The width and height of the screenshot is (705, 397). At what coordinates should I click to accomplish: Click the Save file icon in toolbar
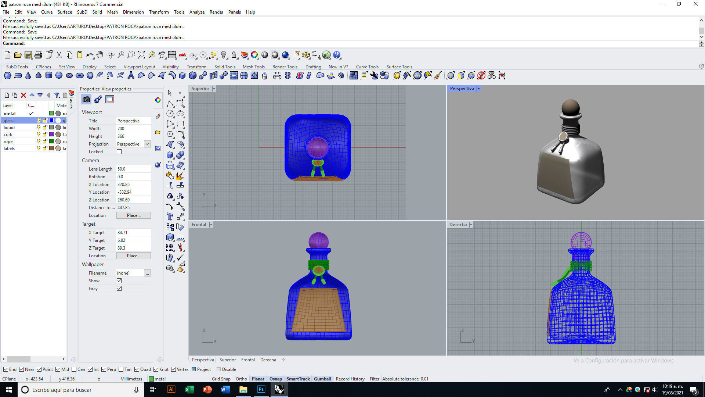point(28,55)
